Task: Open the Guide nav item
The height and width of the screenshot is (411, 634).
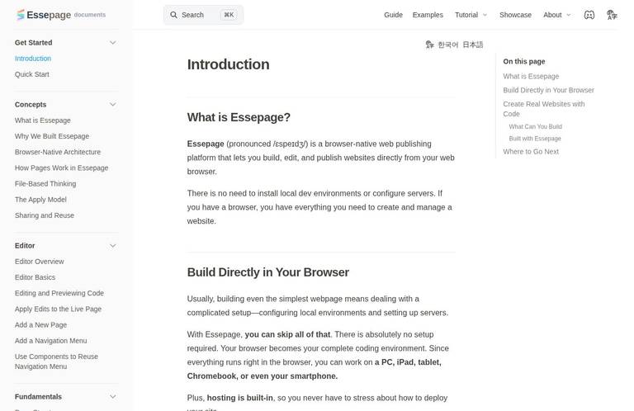Action: point(393,15)
